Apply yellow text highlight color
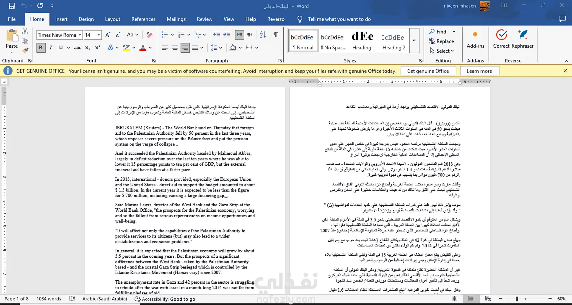 [127, 48]
